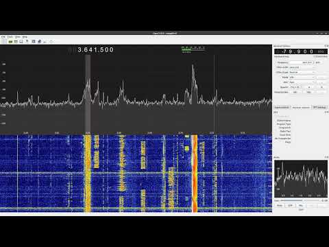The width and height of the screenshot is (329, 247).
Task: Click the faded round icon ending the toolbar
Action: pos(51,42)
